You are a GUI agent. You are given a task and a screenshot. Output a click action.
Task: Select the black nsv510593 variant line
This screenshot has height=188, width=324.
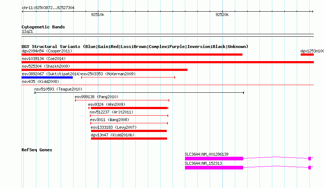(x=139, y=93)
